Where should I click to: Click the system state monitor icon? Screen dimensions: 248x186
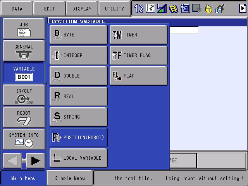point(197,9)
